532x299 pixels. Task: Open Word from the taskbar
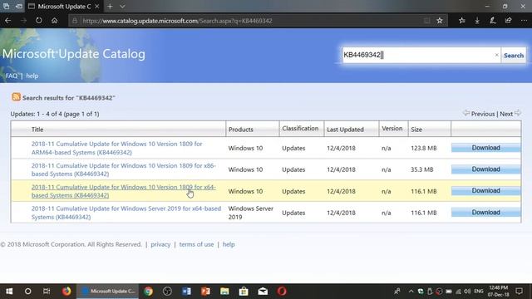[x=186, y=292]
